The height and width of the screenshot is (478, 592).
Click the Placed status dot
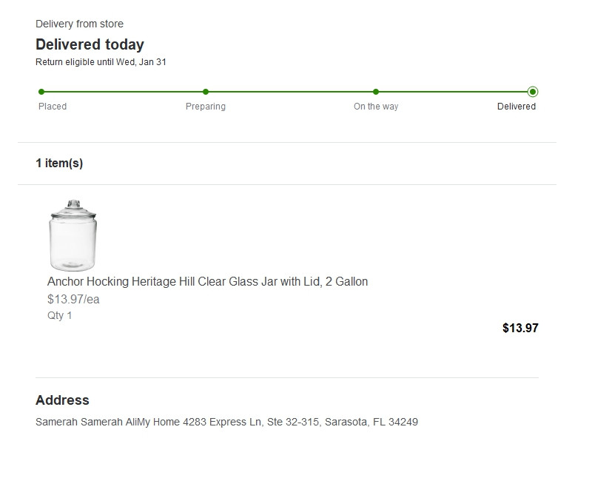pyautogui.click(x=41, y=92)
